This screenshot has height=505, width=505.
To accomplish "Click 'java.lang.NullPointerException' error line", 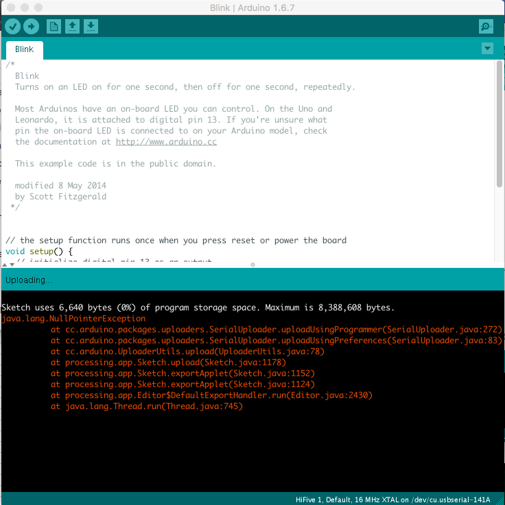I will pyautogui.click(x=73, y=319).
